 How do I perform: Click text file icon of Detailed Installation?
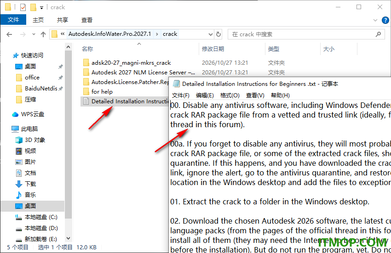86,101
